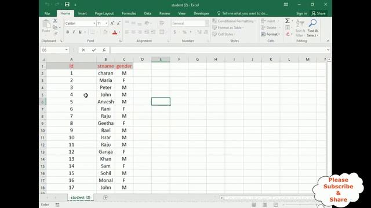371x208 pixels.
Task: Click the Page Break Preview icon in status bar
Action: point(276,205)
